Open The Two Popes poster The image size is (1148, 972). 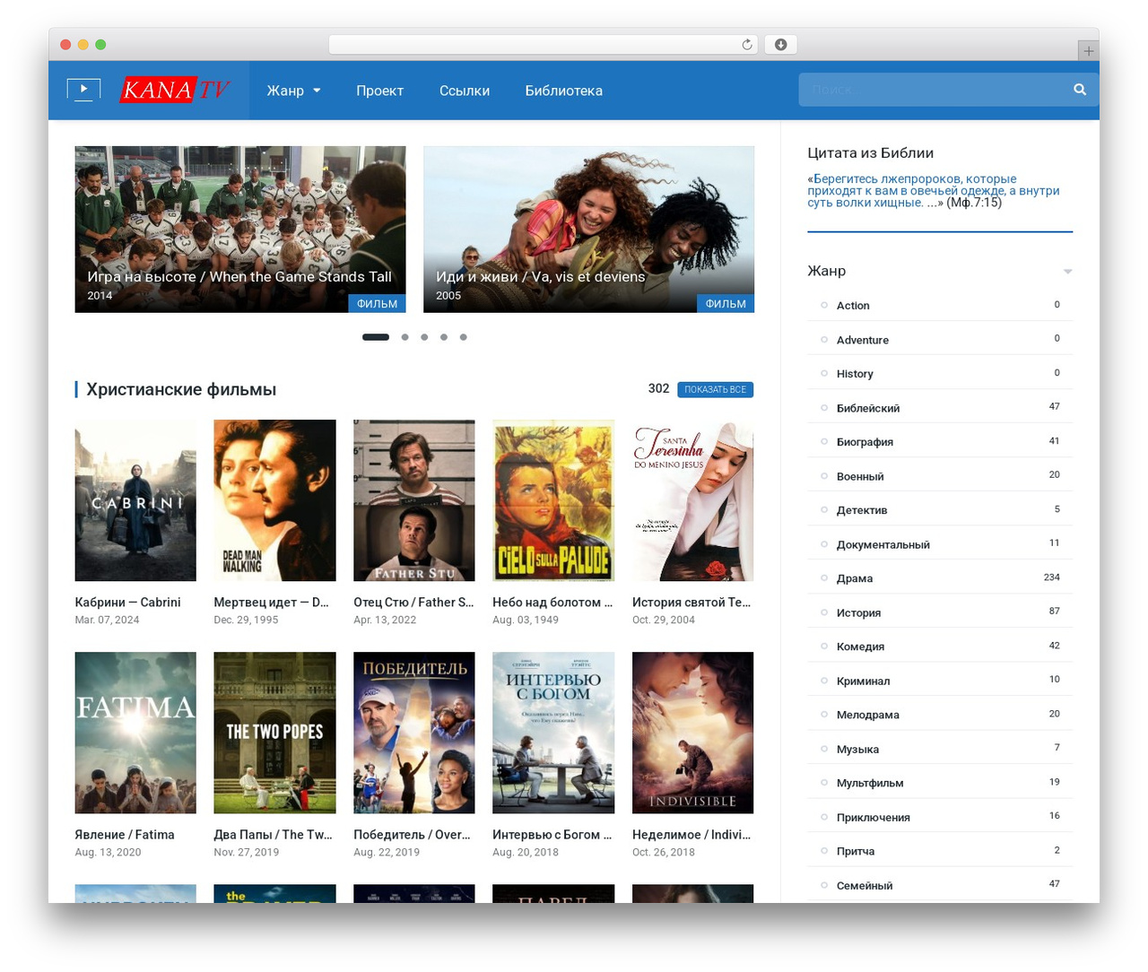pyautogui.click(x=274, y=733)
